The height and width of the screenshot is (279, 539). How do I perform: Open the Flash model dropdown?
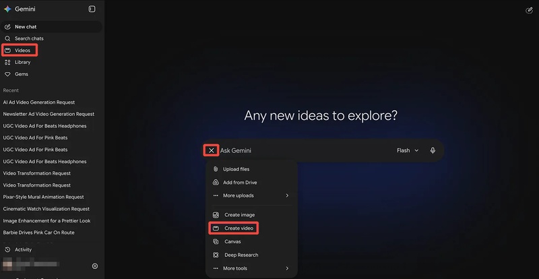(408, 150)
